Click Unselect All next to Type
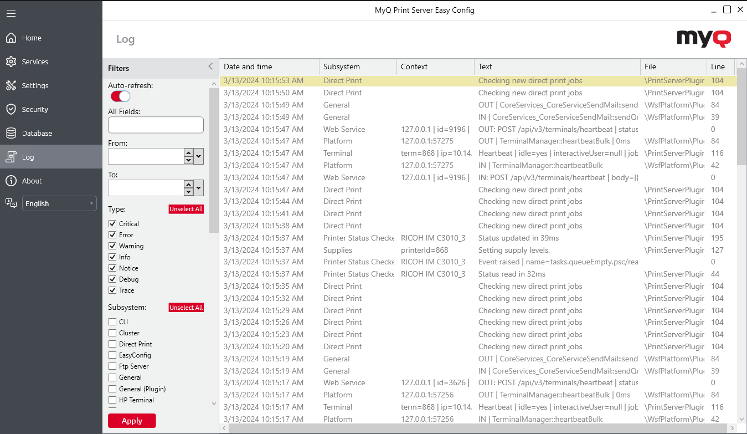The height and width of the screenshot is (434, 747). click(186, 209)
